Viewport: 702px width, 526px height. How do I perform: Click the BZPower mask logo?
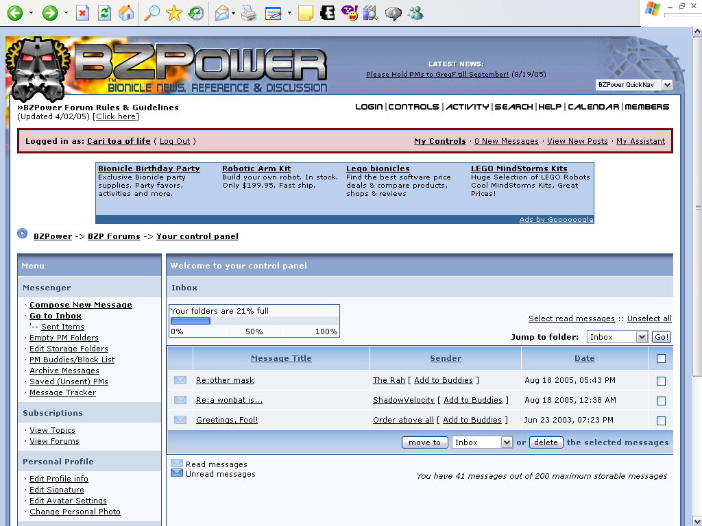click(x=38, y=69)
